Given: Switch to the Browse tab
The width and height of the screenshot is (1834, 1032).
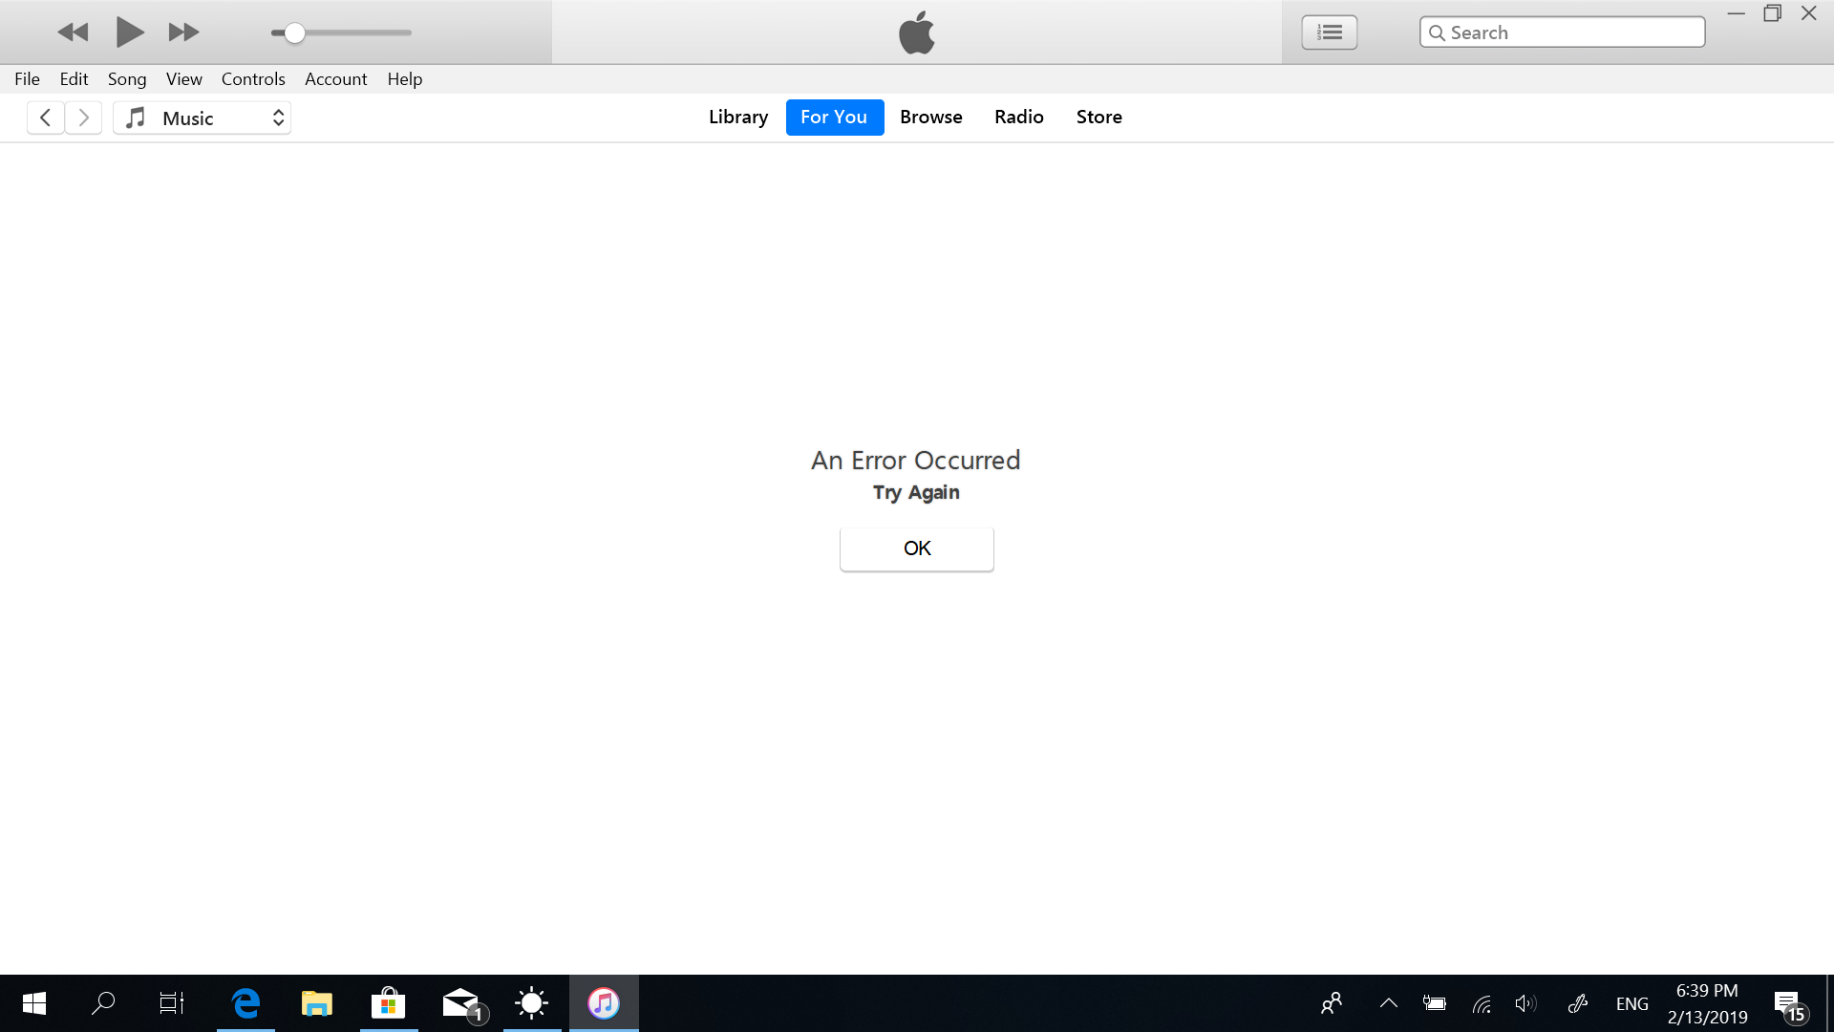Looking at the screenshot, I should point(930,117).
